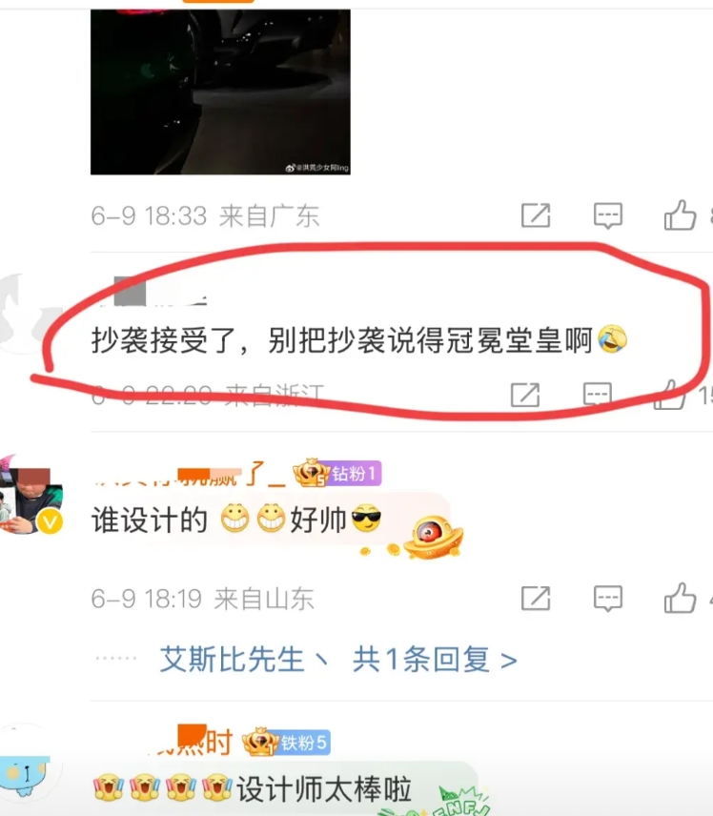The image size is (713, 816).
Task: Tap reply bubble icon on 18:33 comment
Action: pos(608,215)
